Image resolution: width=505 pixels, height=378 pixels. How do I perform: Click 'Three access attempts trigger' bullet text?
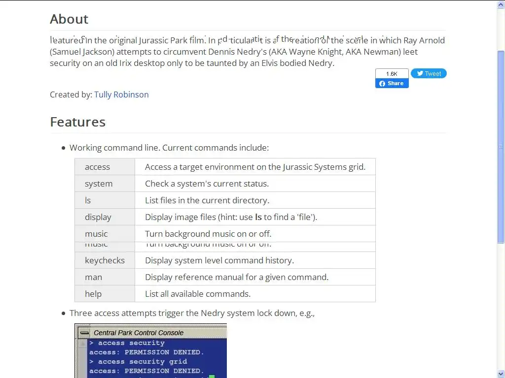[192, 313]
